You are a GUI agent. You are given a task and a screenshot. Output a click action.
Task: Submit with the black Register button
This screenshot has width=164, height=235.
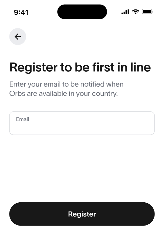pyautogui.click(x=82, y=214)
